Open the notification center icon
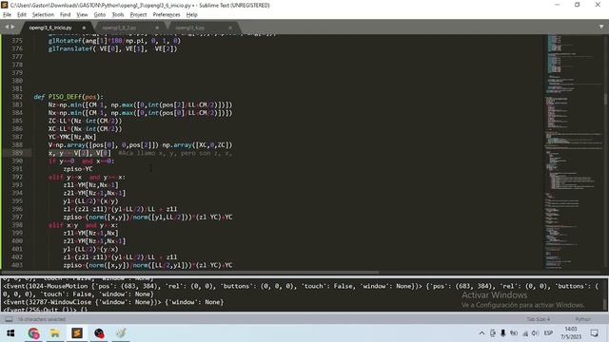Viewport: 609px width, 342px height. click(x=594, y=333)
